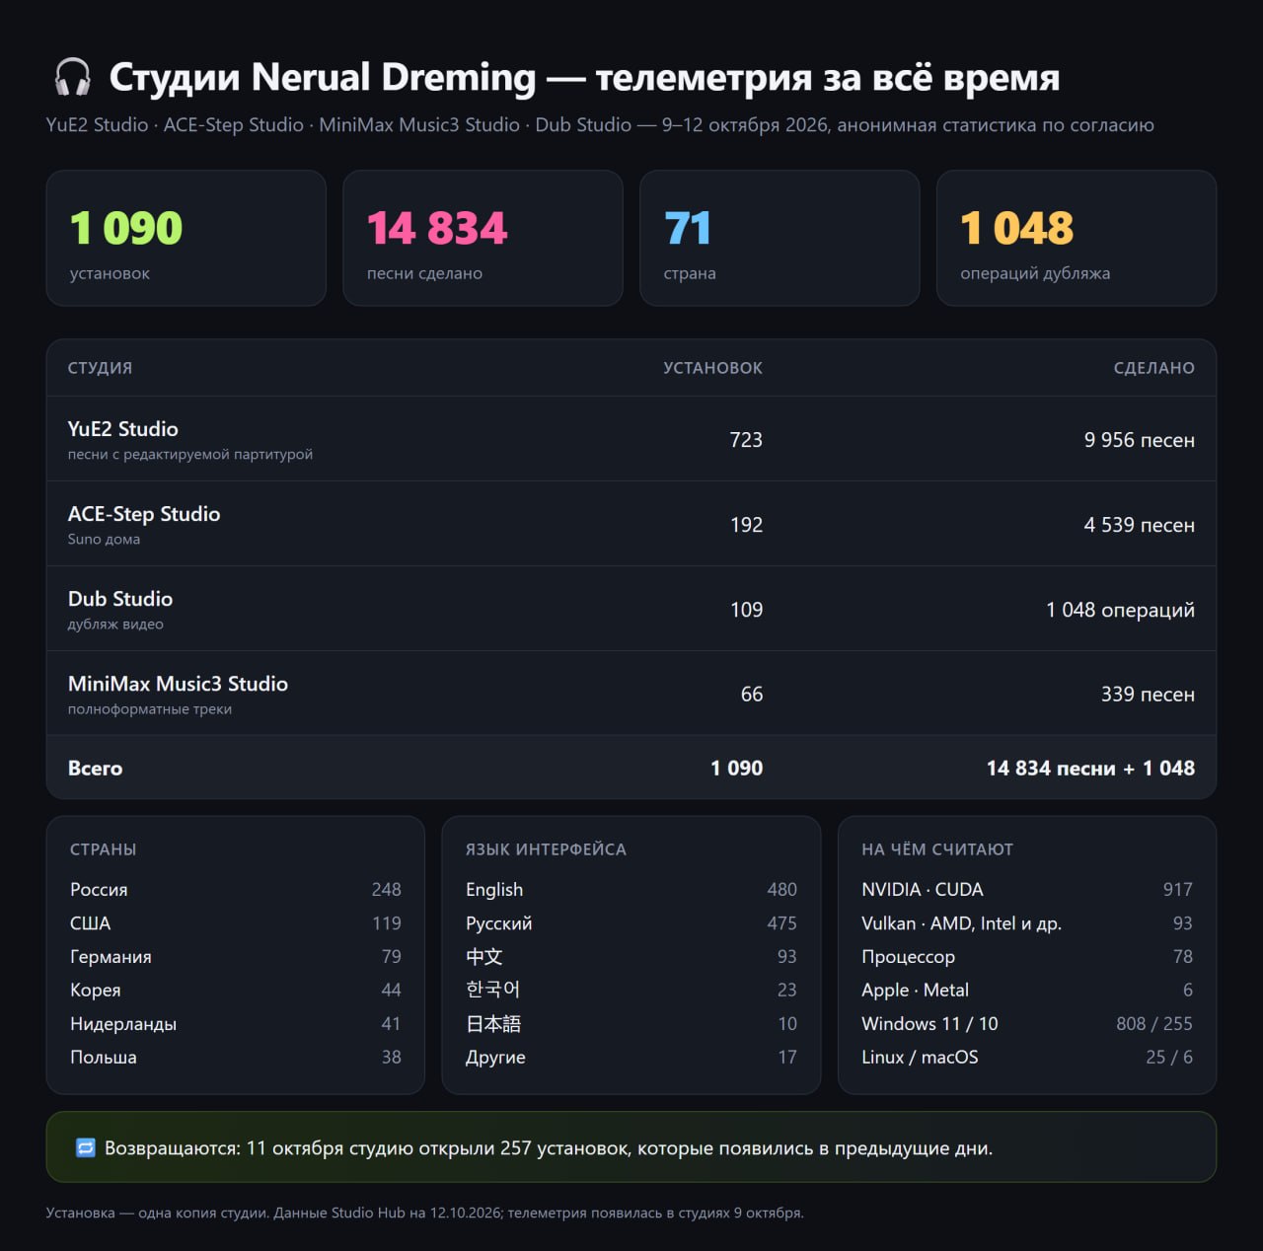Image resolution: width=1263 pixels, height=1251 pixels.
Task: Select the "США" country row
Action: [x=236, y=922]
